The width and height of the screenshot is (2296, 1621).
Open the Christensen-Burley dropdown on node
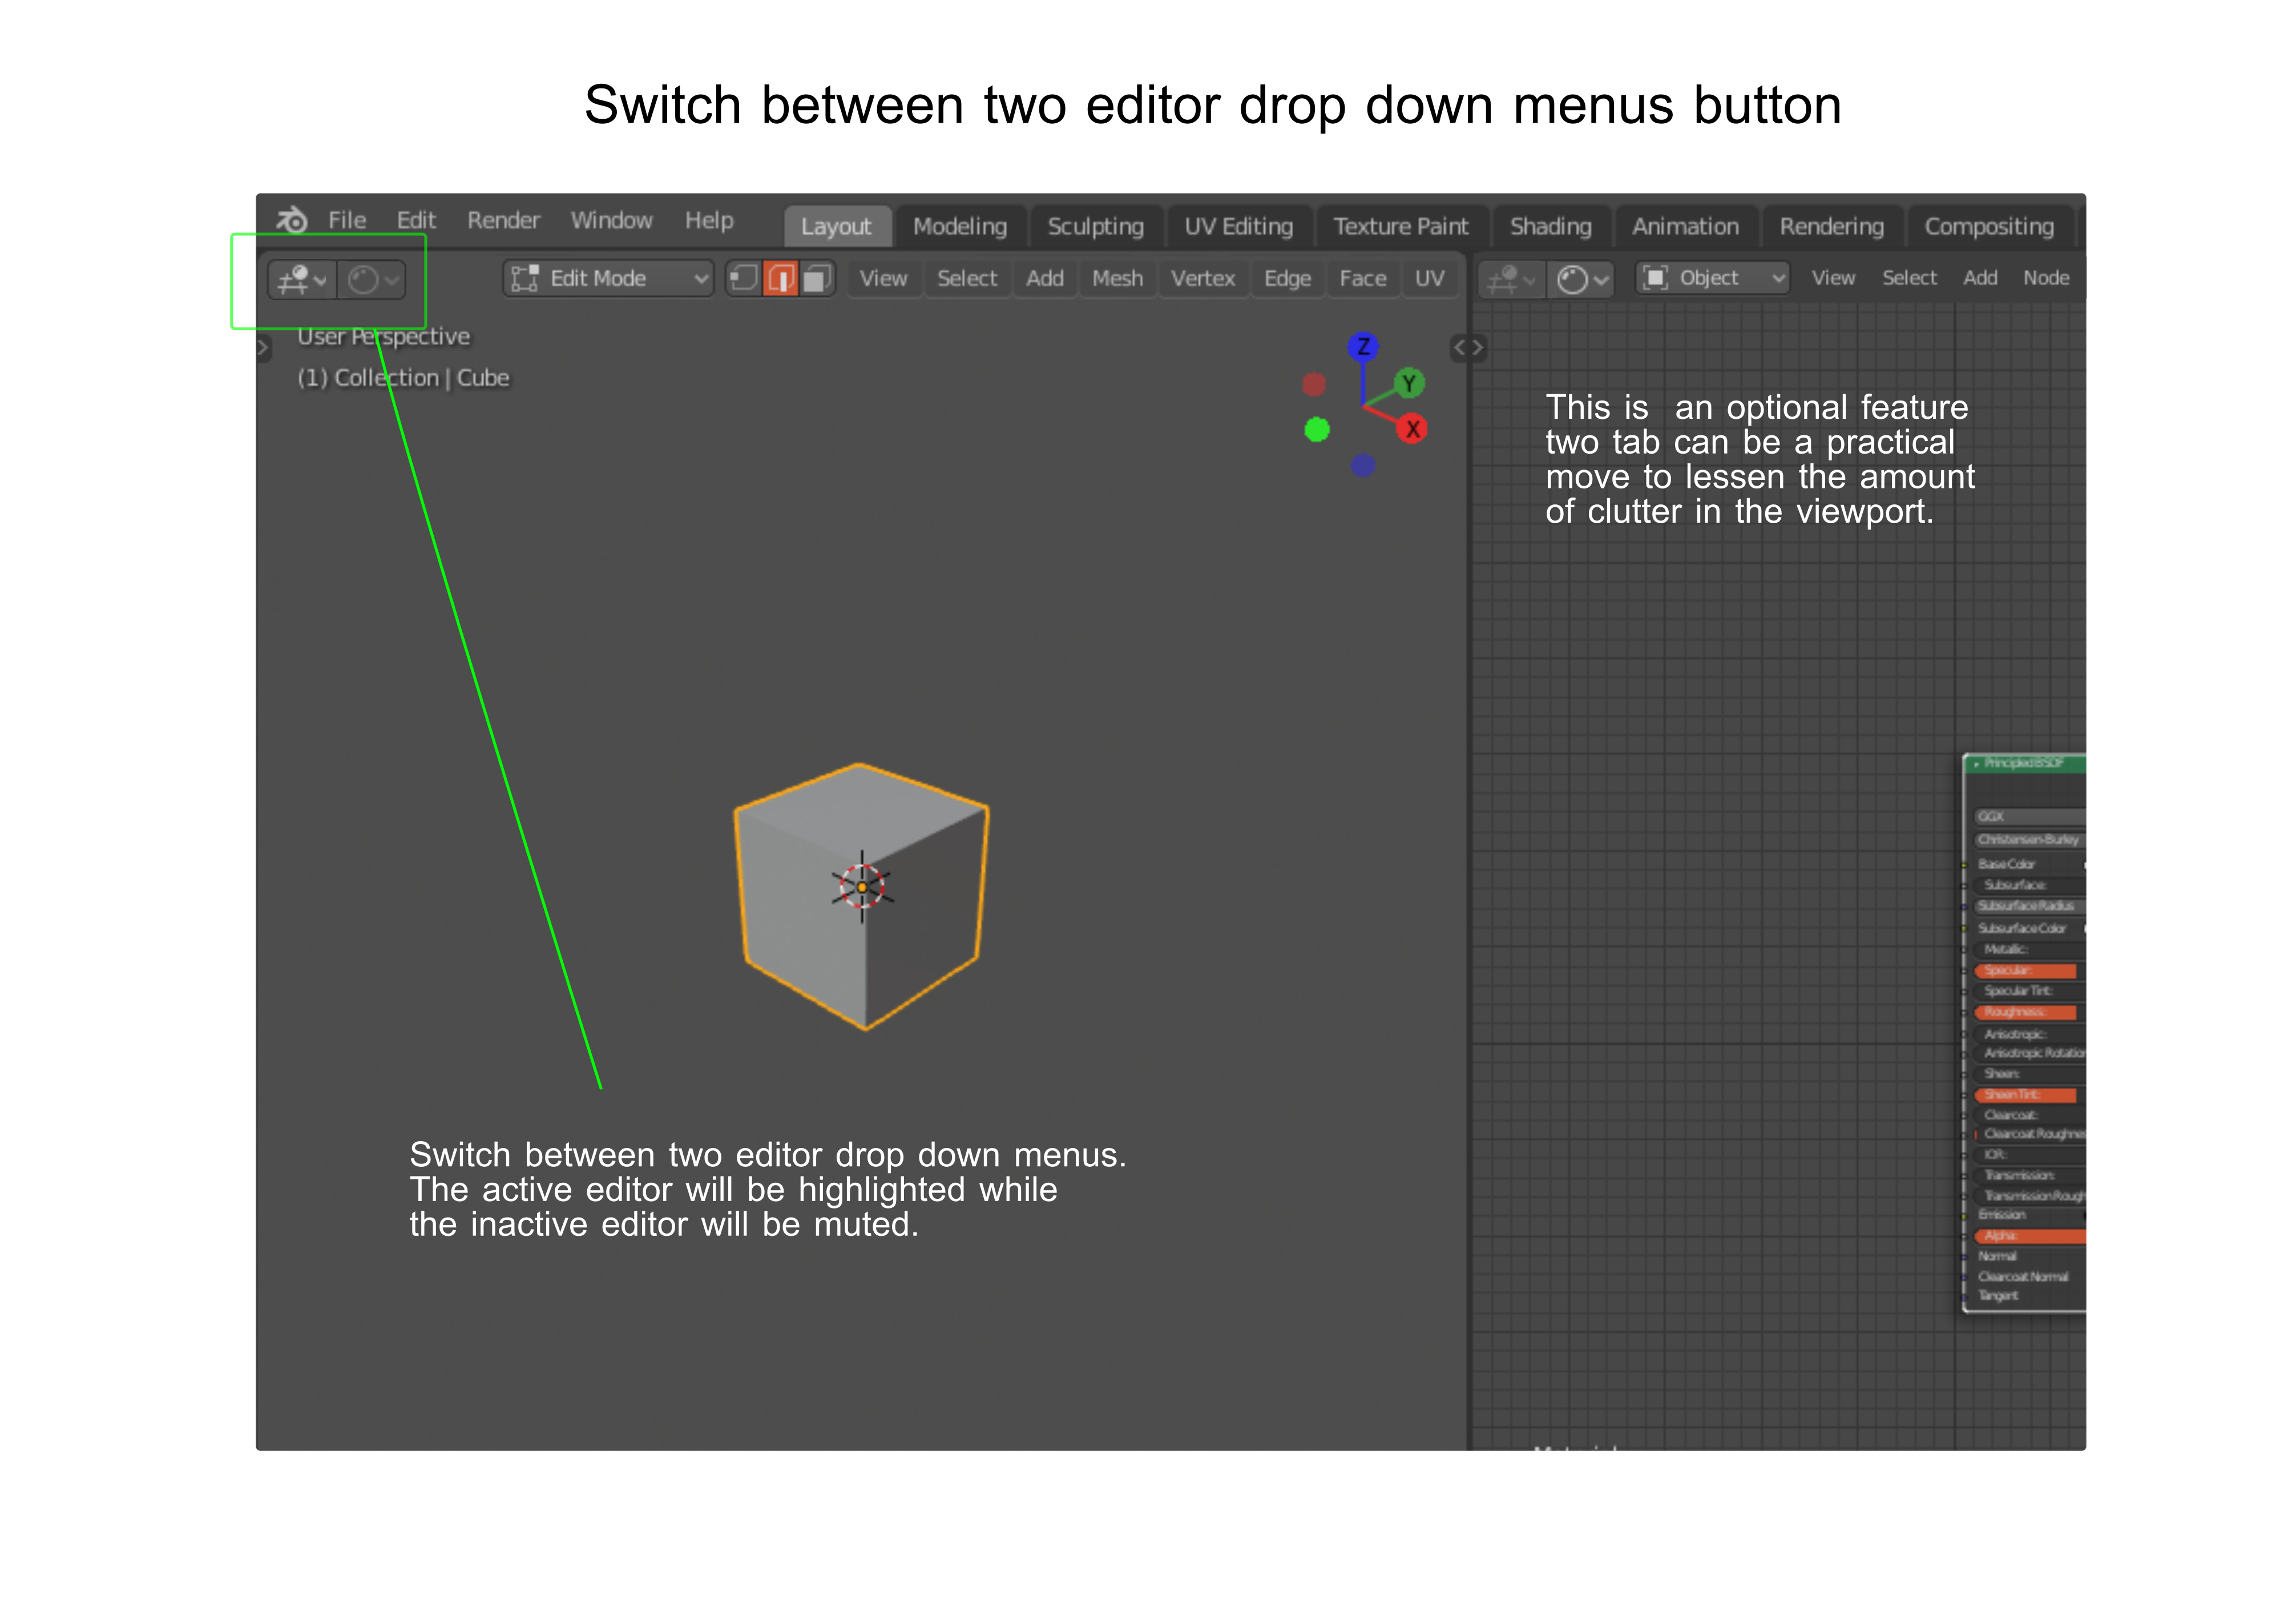2030,840
